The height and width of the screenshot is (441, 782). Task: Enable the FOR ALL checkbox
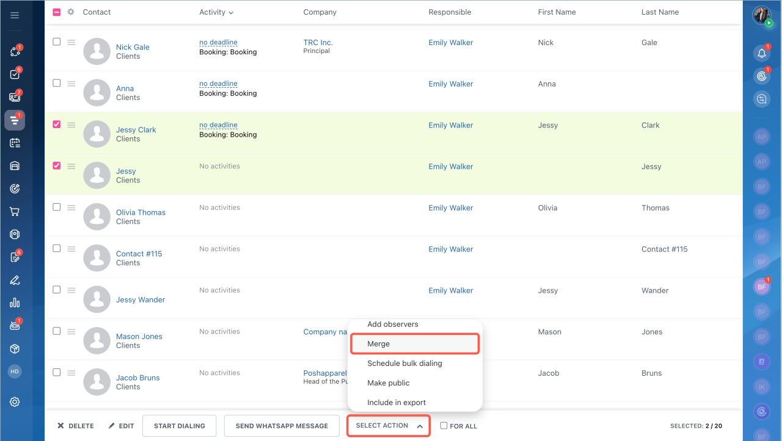pyautogui.click(x=444, y=426)
